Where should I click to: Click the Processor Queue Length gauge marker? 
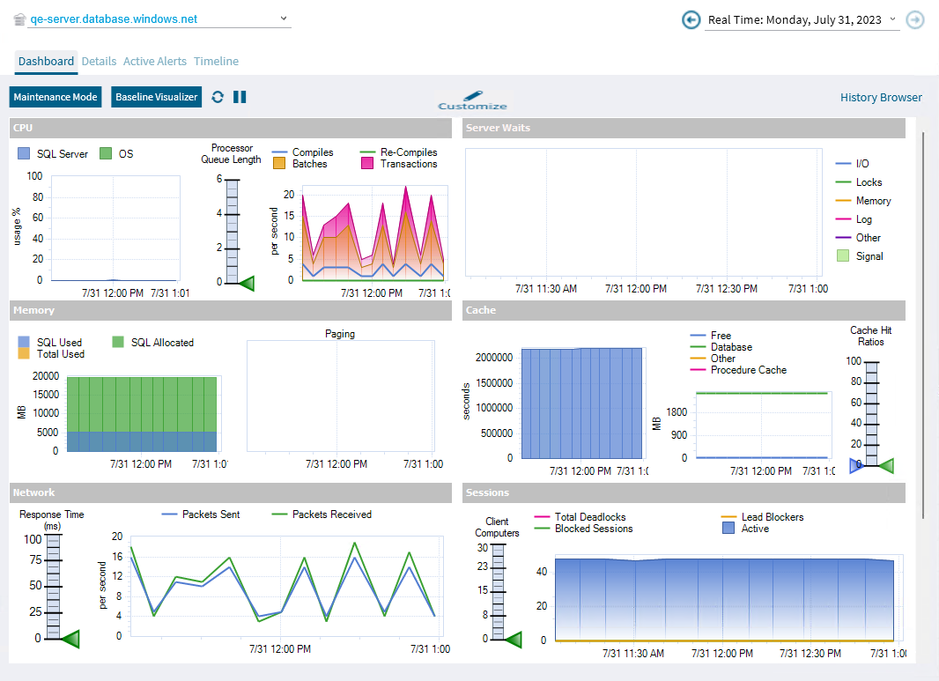click(x=246, y=283)
